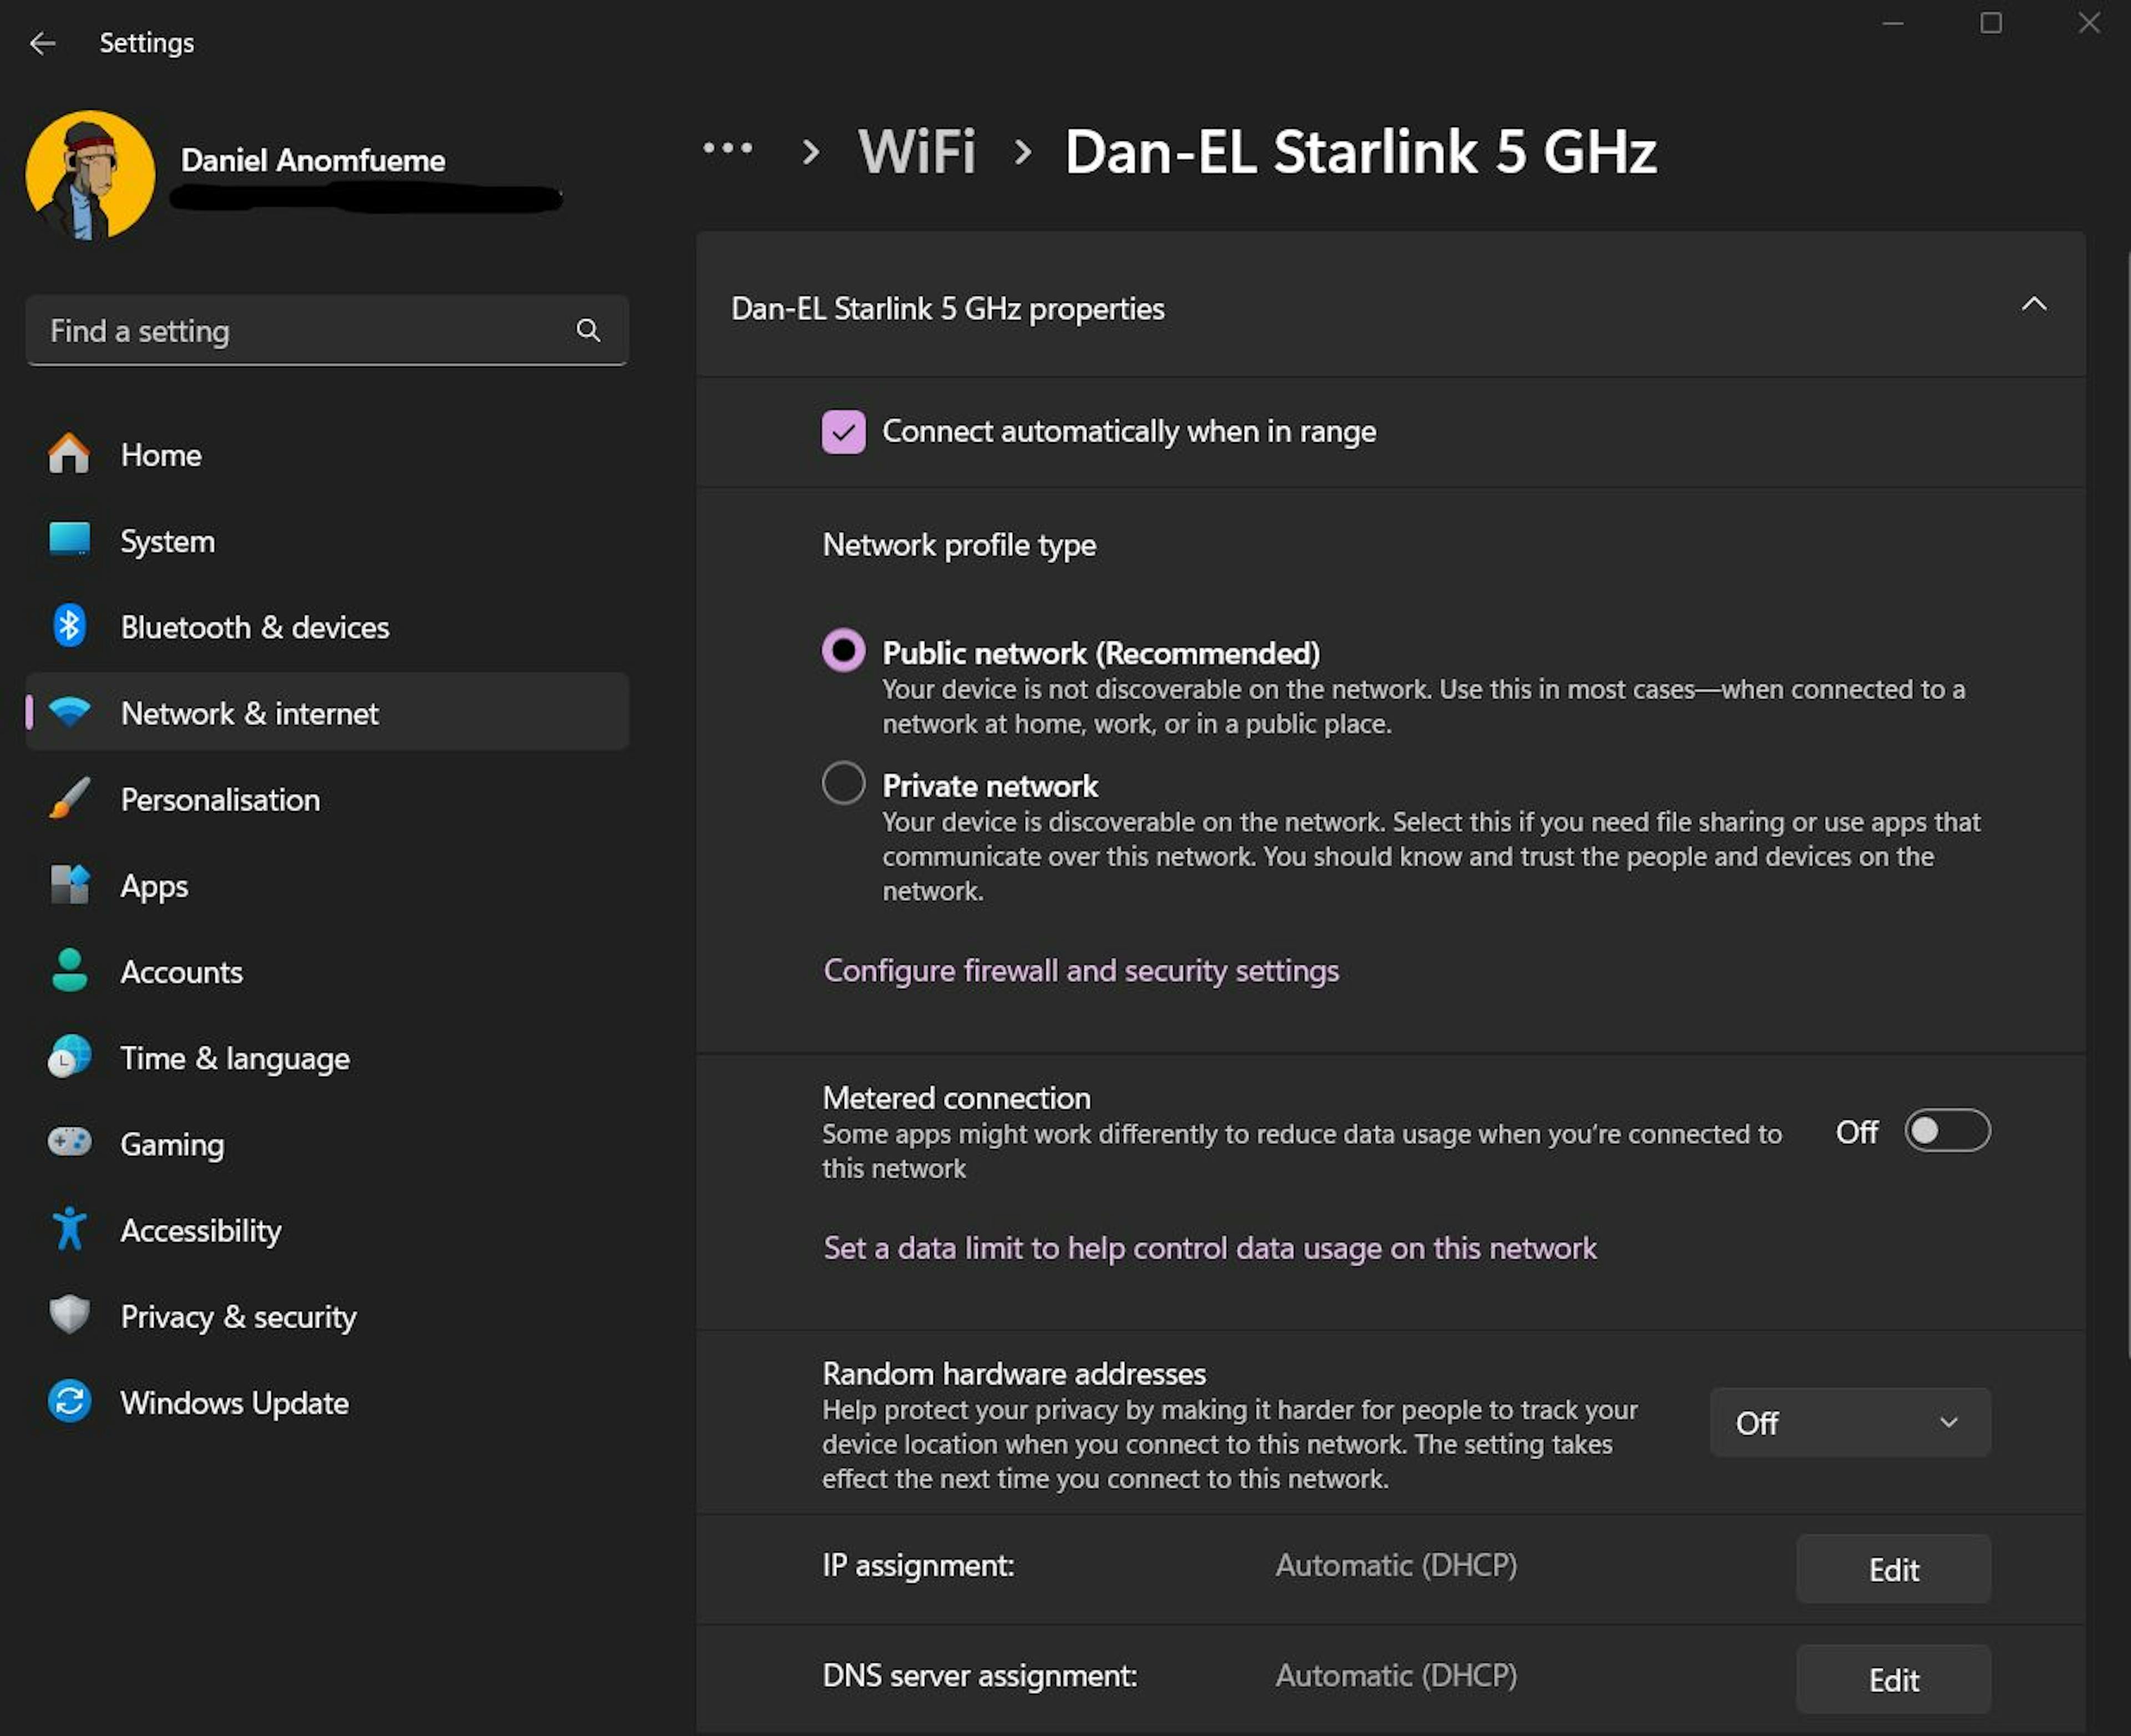This screenshot has height=1736, width=2131.
Task: Click Edit next to IP assignment
Action: click(1892, 1569)
